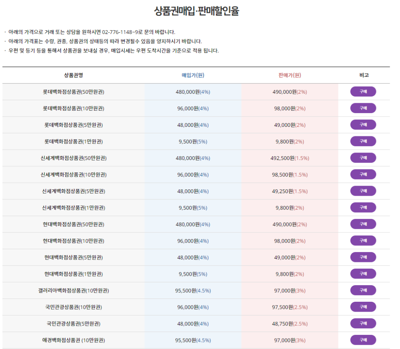
Task: Click 구매 button for 현대백화점상품권(5만원권)
Action: [x=363, y=257]
